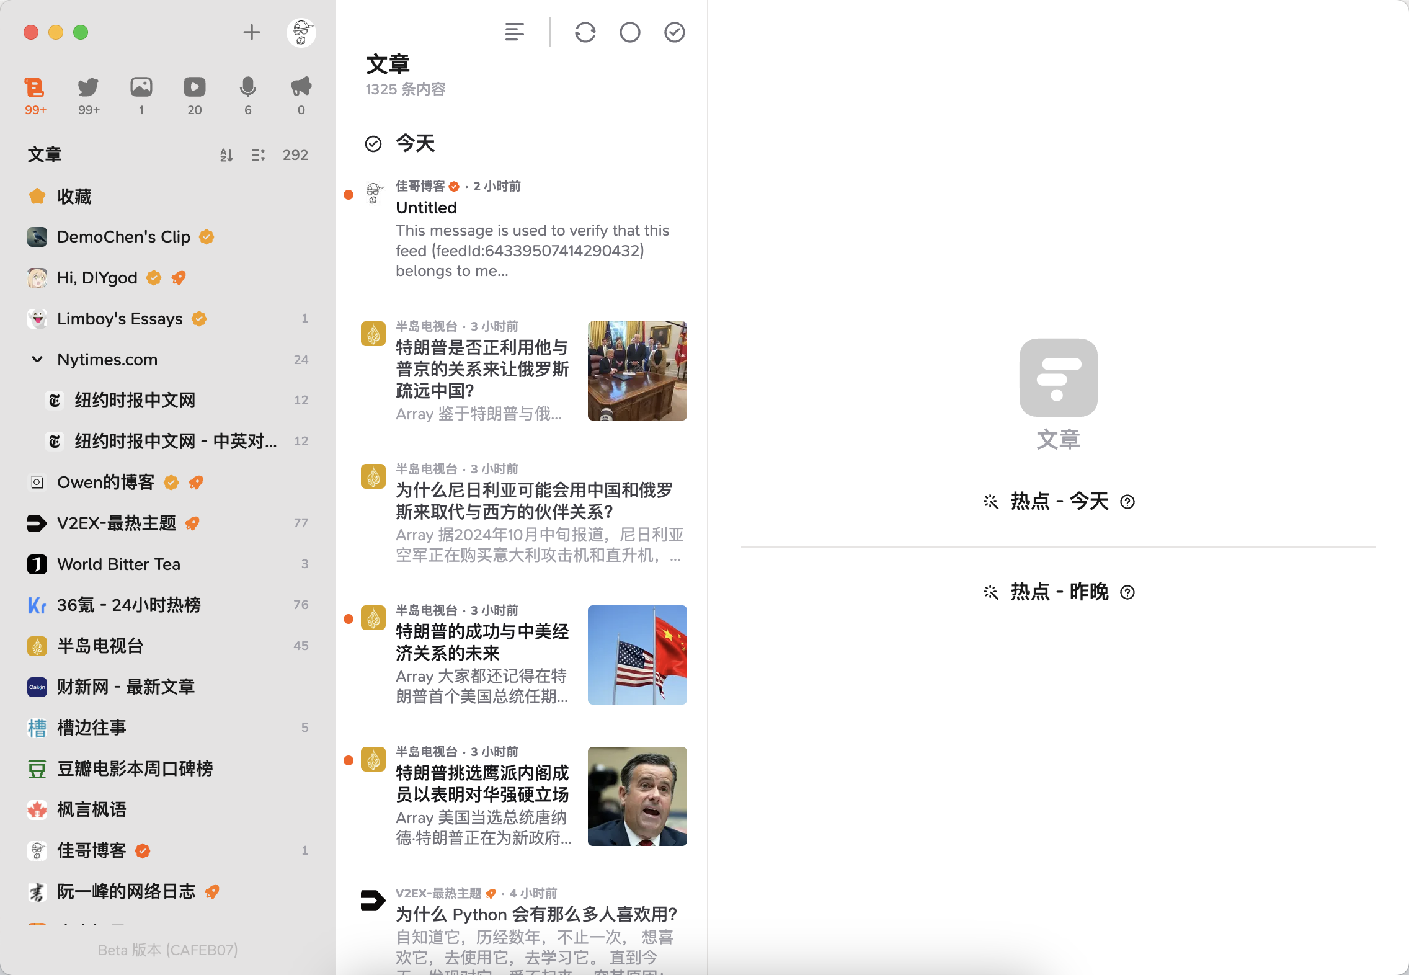The width and height of the screenshot is (1409, 975).
Task: Select V2EX-最热主题 feed
Action: point(167,523)
